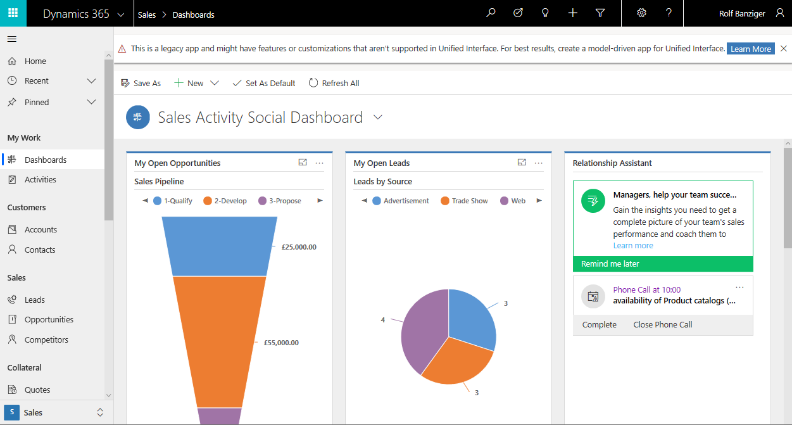
Task: Click the lightbulb assistant icon
Action: (545, 13)
